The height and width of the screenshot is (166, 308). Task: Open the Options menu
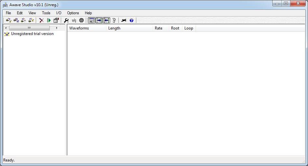[73, 13]
